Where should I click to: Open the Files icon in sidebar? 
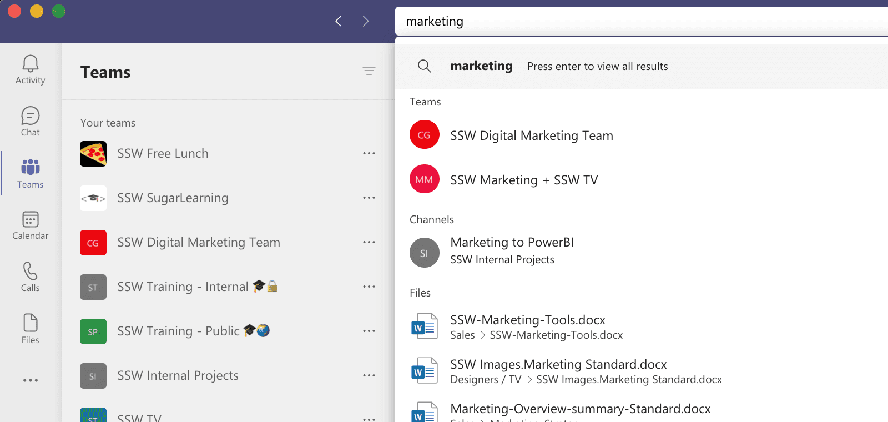pyautogui.click(x=30, y=329)
